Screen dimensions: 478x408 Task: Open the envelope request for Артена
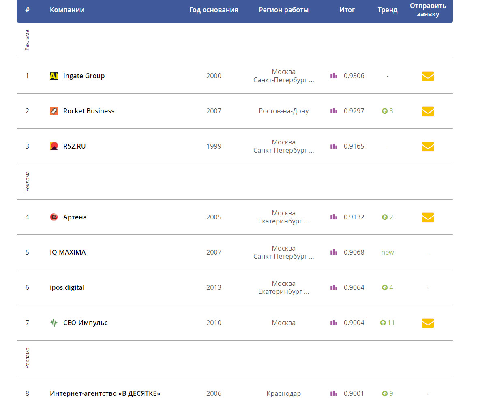tap(428, 217)
